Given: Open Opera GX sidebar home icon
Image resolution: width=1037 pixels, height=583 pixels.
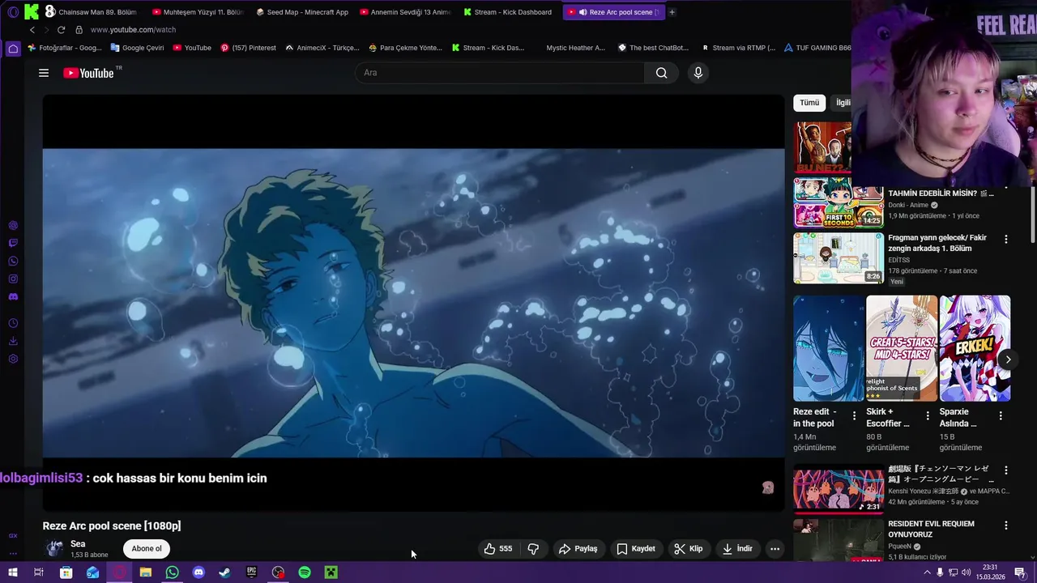Looking at the screenshot, I should click(x=13, y=49).
